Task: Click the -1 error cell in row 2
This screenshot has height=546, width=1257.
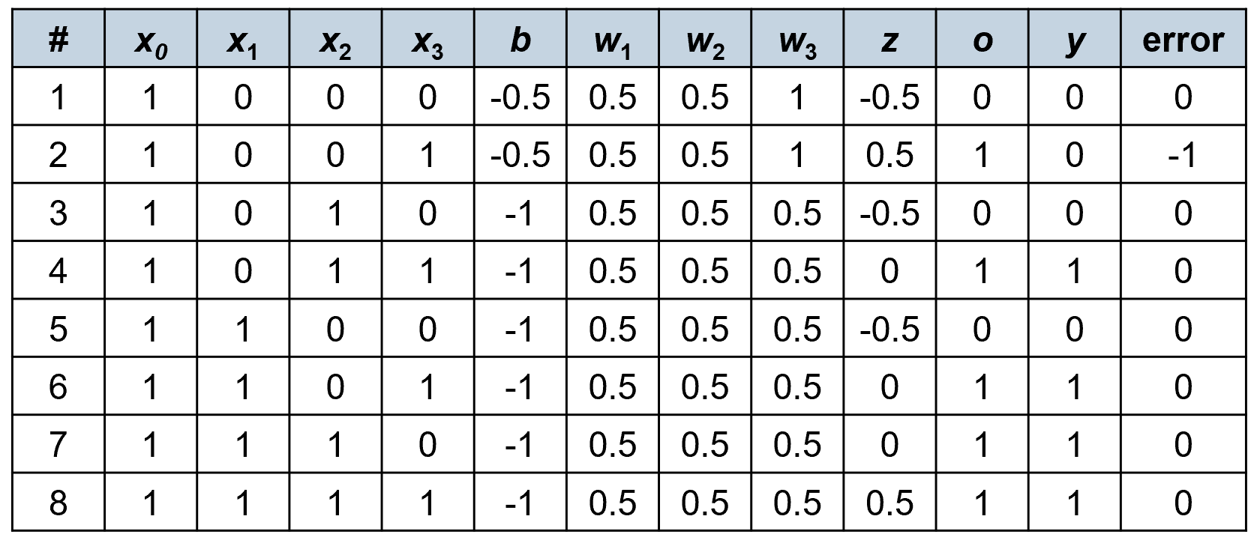Action: [x=1183, y=155]
